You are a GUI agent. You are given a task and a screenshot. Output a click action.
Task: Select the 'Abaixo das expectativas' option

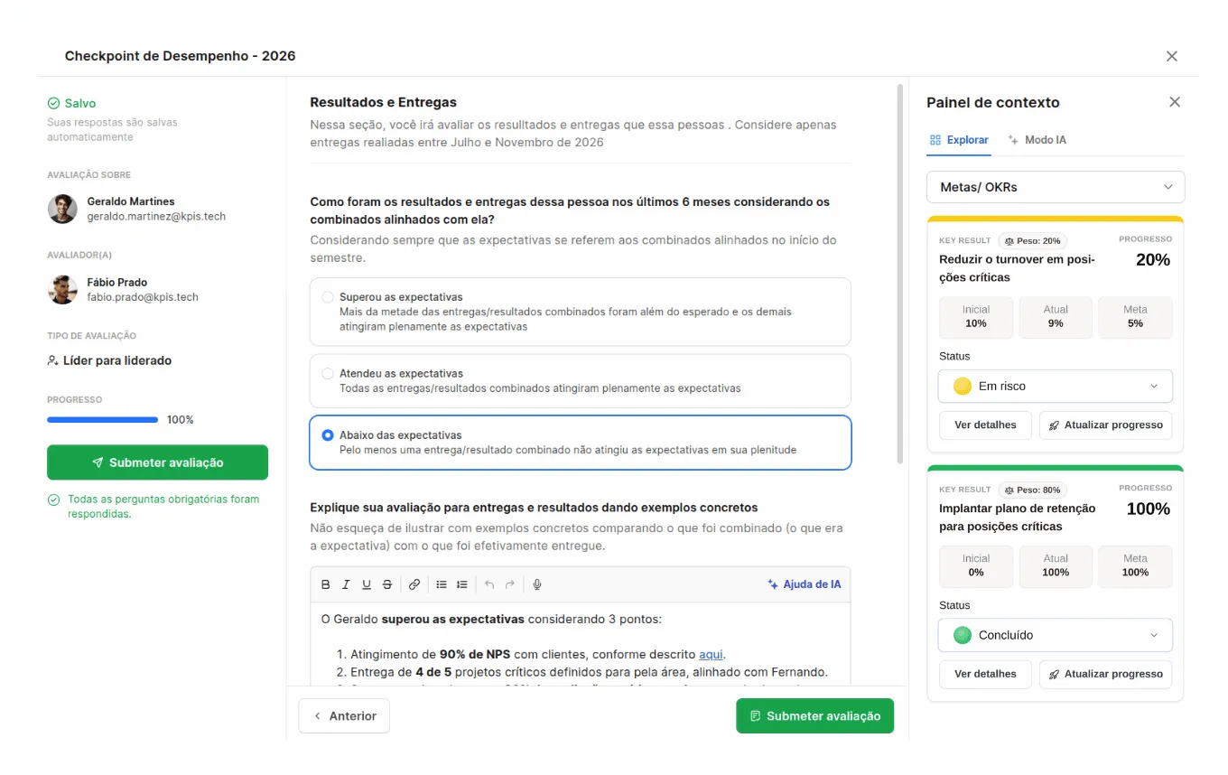tap(581, 443)
